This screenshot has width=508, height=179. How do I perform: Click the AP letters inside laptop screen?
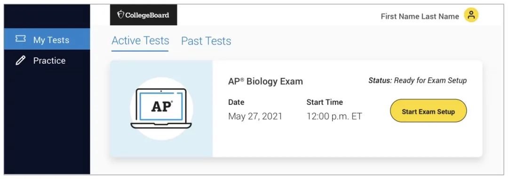[x=162, y=106]
